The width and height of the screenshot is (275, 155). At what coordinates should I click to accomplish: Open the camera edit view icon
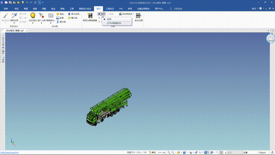51,15
